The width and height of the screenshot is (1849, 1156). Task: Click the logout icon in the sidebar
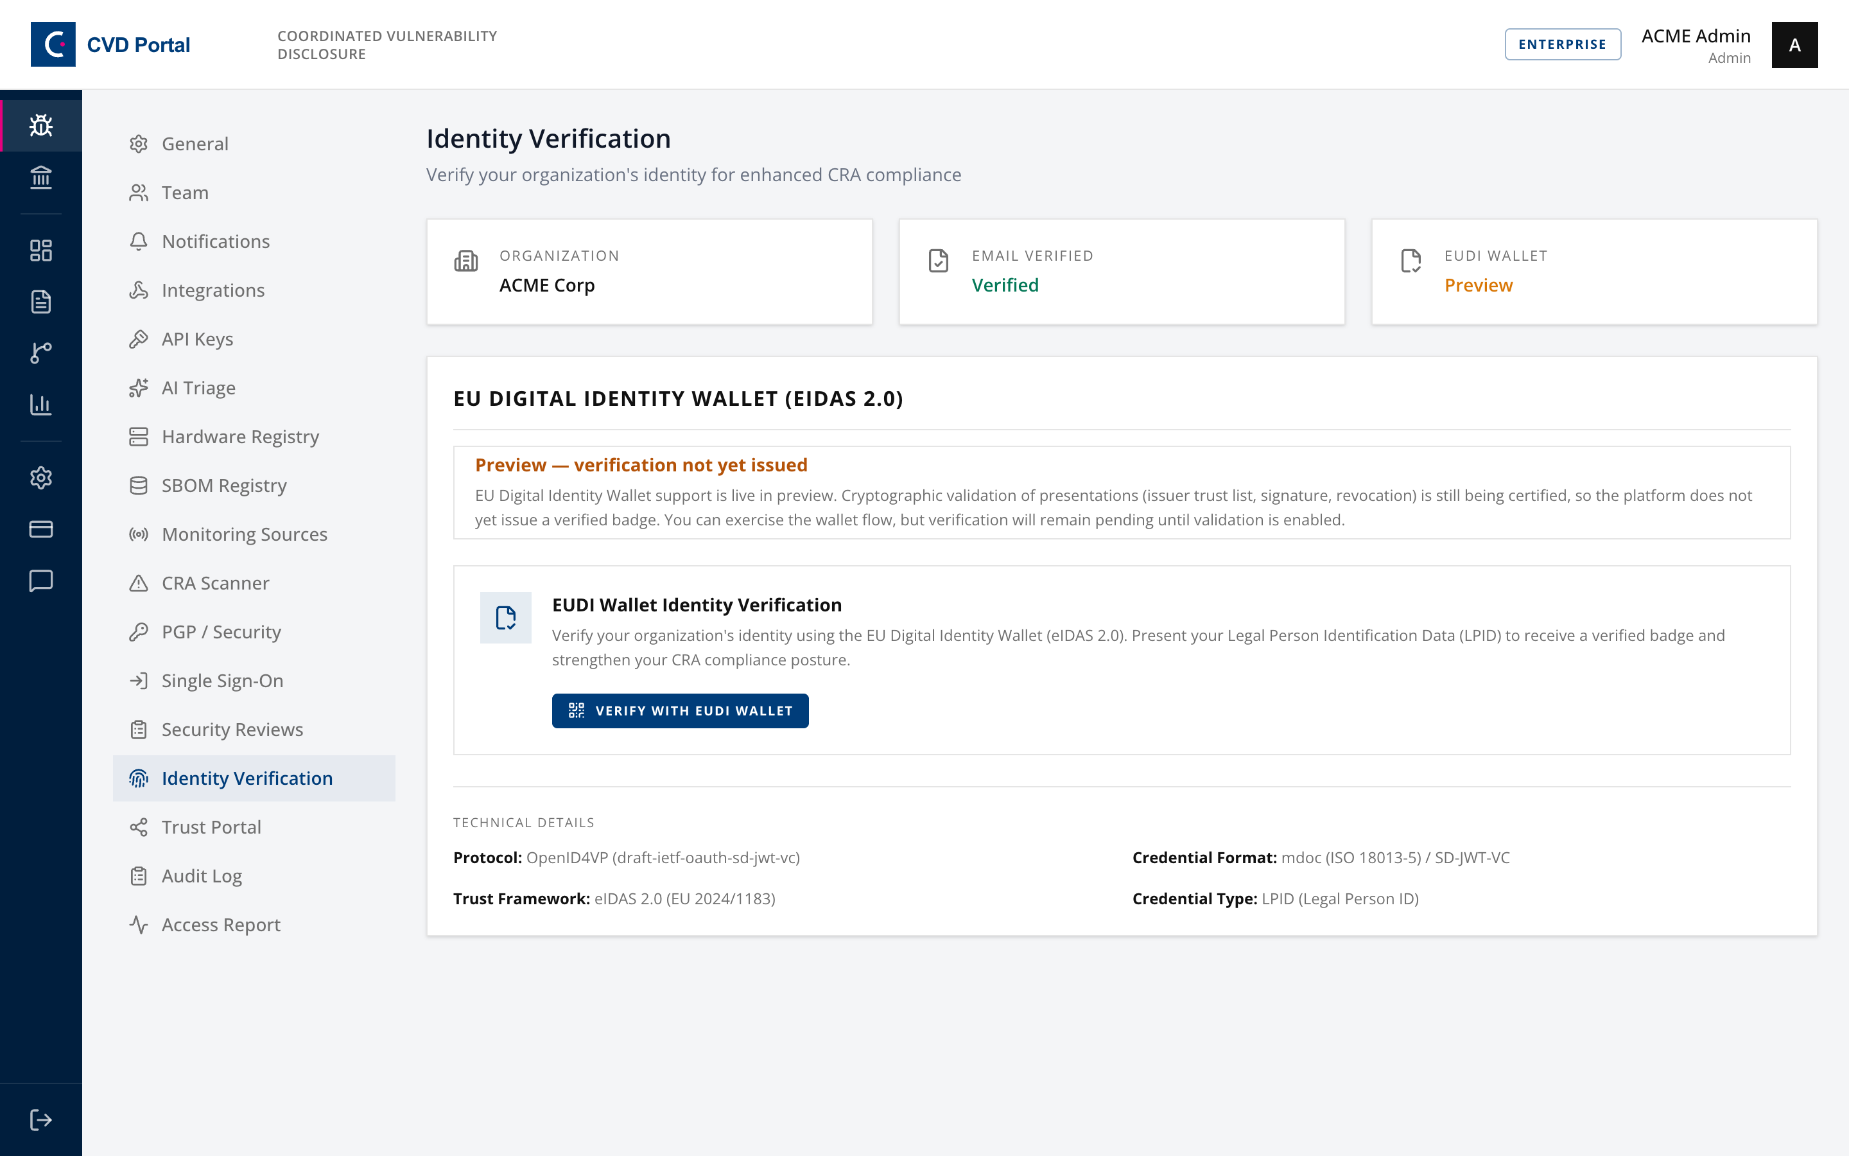coord(41,1120)
